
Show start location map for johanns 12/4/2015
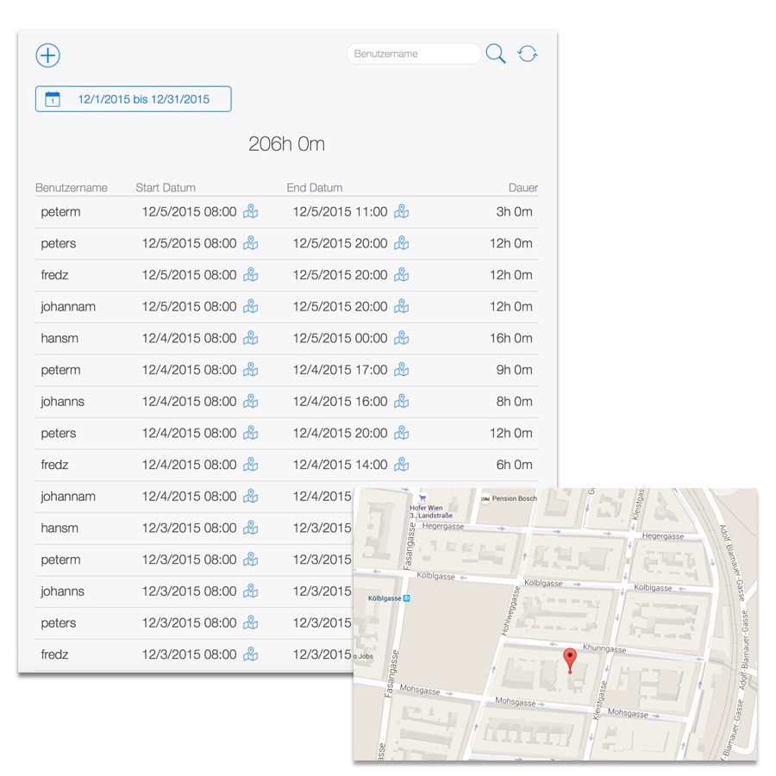tap(250, 401)
